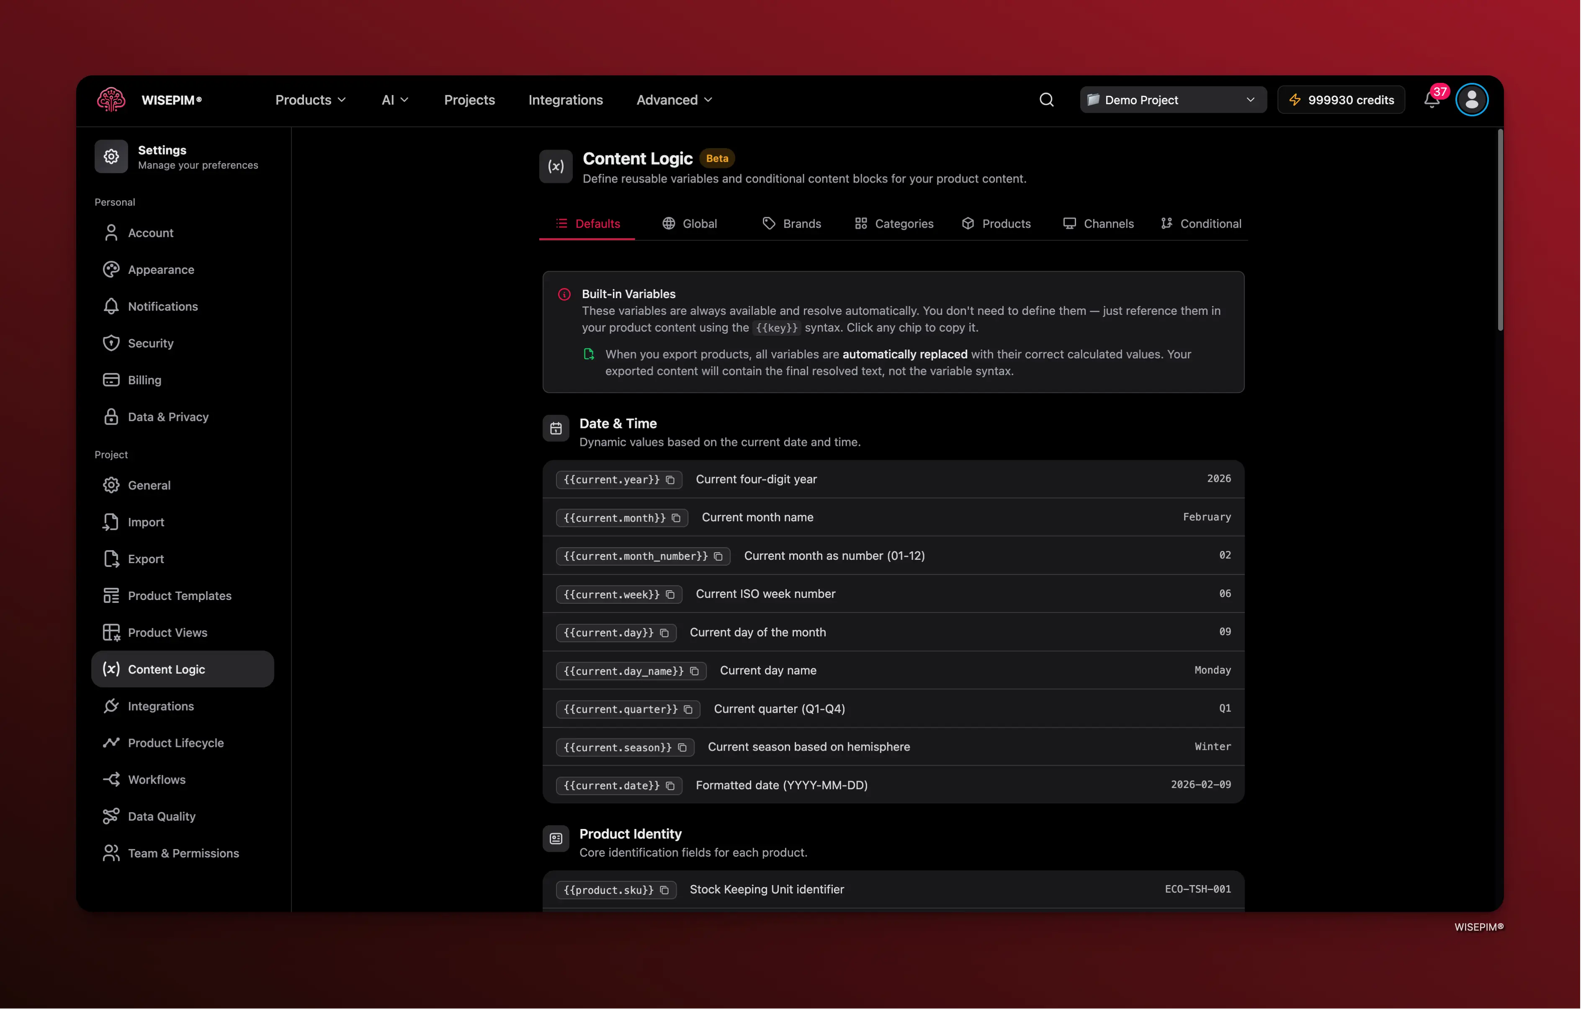Select the Global tab
The image size is (1581, 1009).
(690, 224)
